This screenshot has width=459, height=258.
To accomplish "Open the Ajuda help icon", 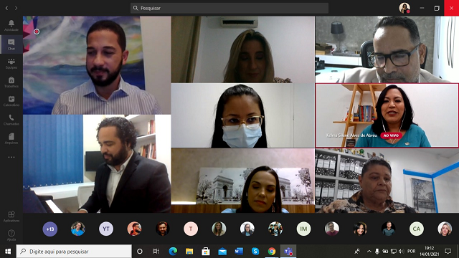I will (11, 235).
